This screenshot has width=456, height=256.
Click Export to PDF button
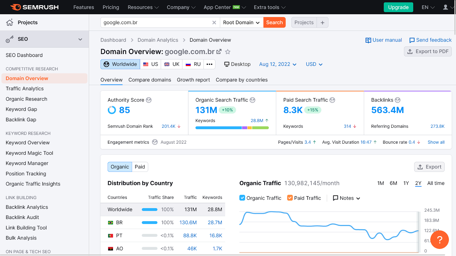428,51
